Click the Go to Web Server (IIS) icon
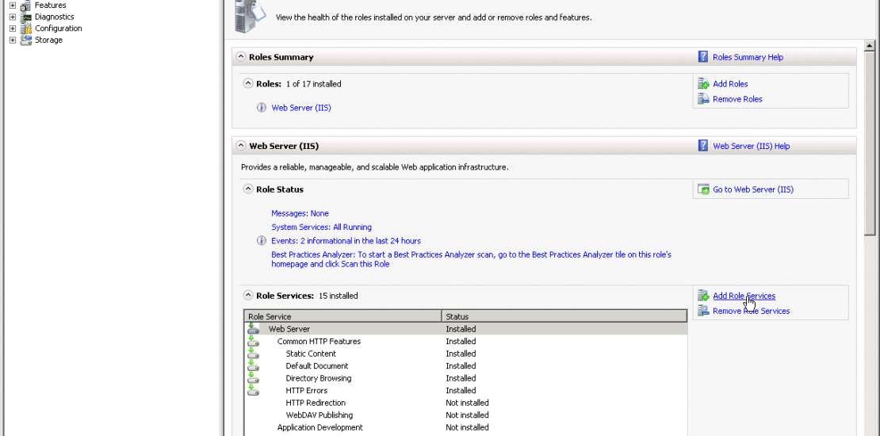 703,189
